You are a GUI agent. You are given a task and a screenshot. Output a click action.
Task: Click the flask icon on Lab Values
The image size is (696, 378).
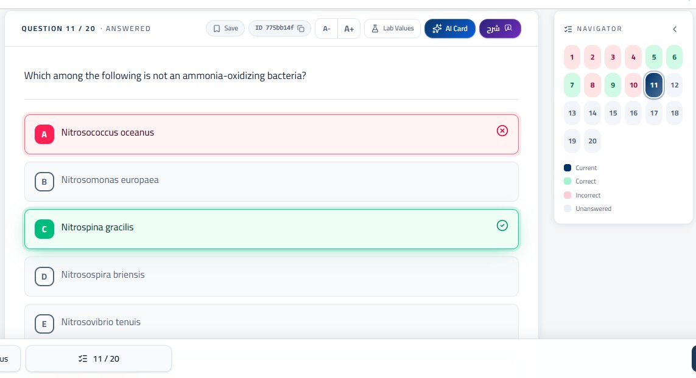(375, 29)
